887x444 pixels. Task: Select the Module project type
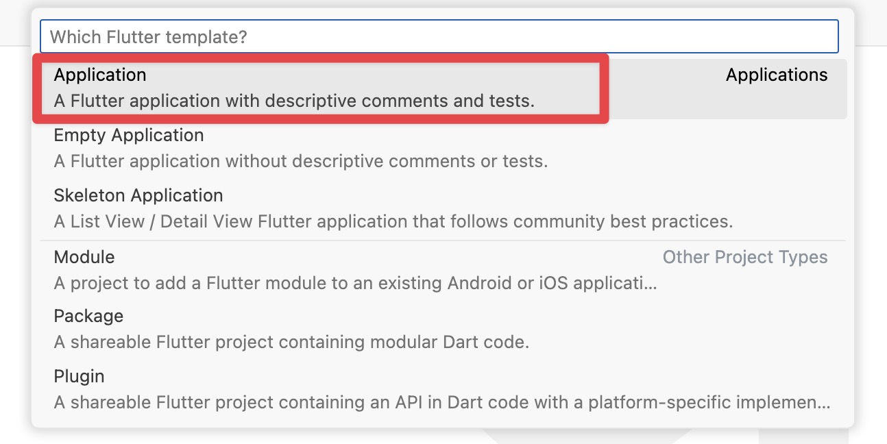click(x=84, y=257)
